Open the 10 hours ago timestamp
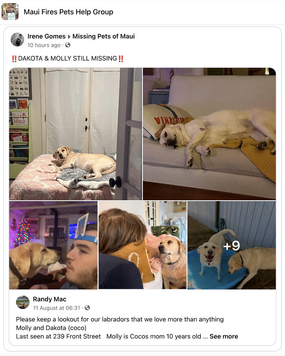The image size is (285, 356). point(44,45)
